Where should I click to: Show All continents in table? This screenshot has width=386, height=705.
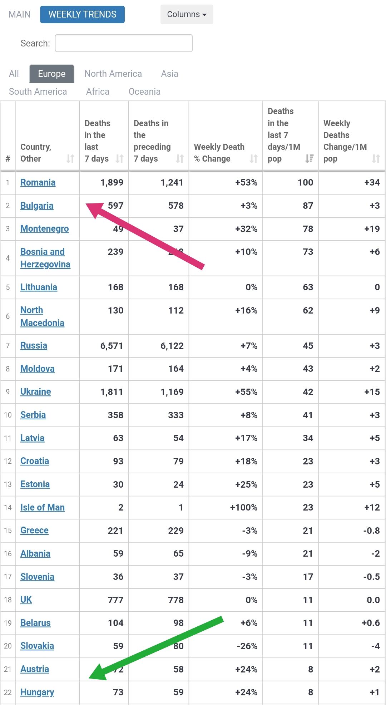14,74
